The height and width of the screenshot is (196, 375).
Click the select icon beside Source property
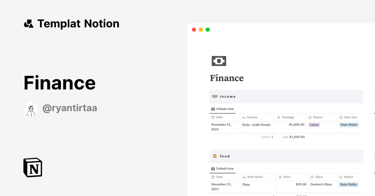[310, 117]
